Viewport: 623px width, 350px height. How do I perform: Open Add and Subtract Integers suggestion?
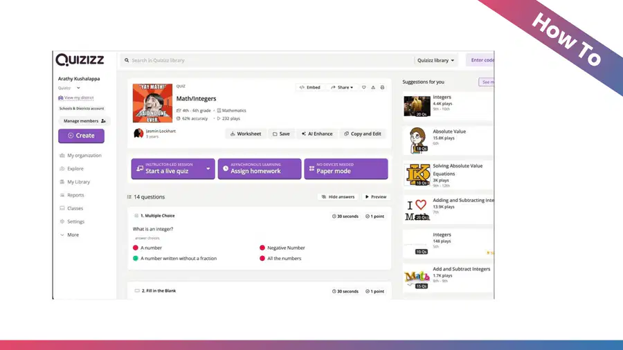[448, 278]
